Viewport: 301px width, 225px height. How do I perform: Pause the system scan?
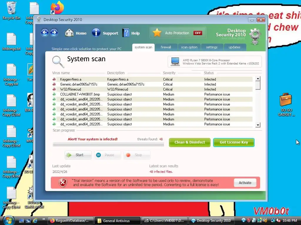point(108,155)
